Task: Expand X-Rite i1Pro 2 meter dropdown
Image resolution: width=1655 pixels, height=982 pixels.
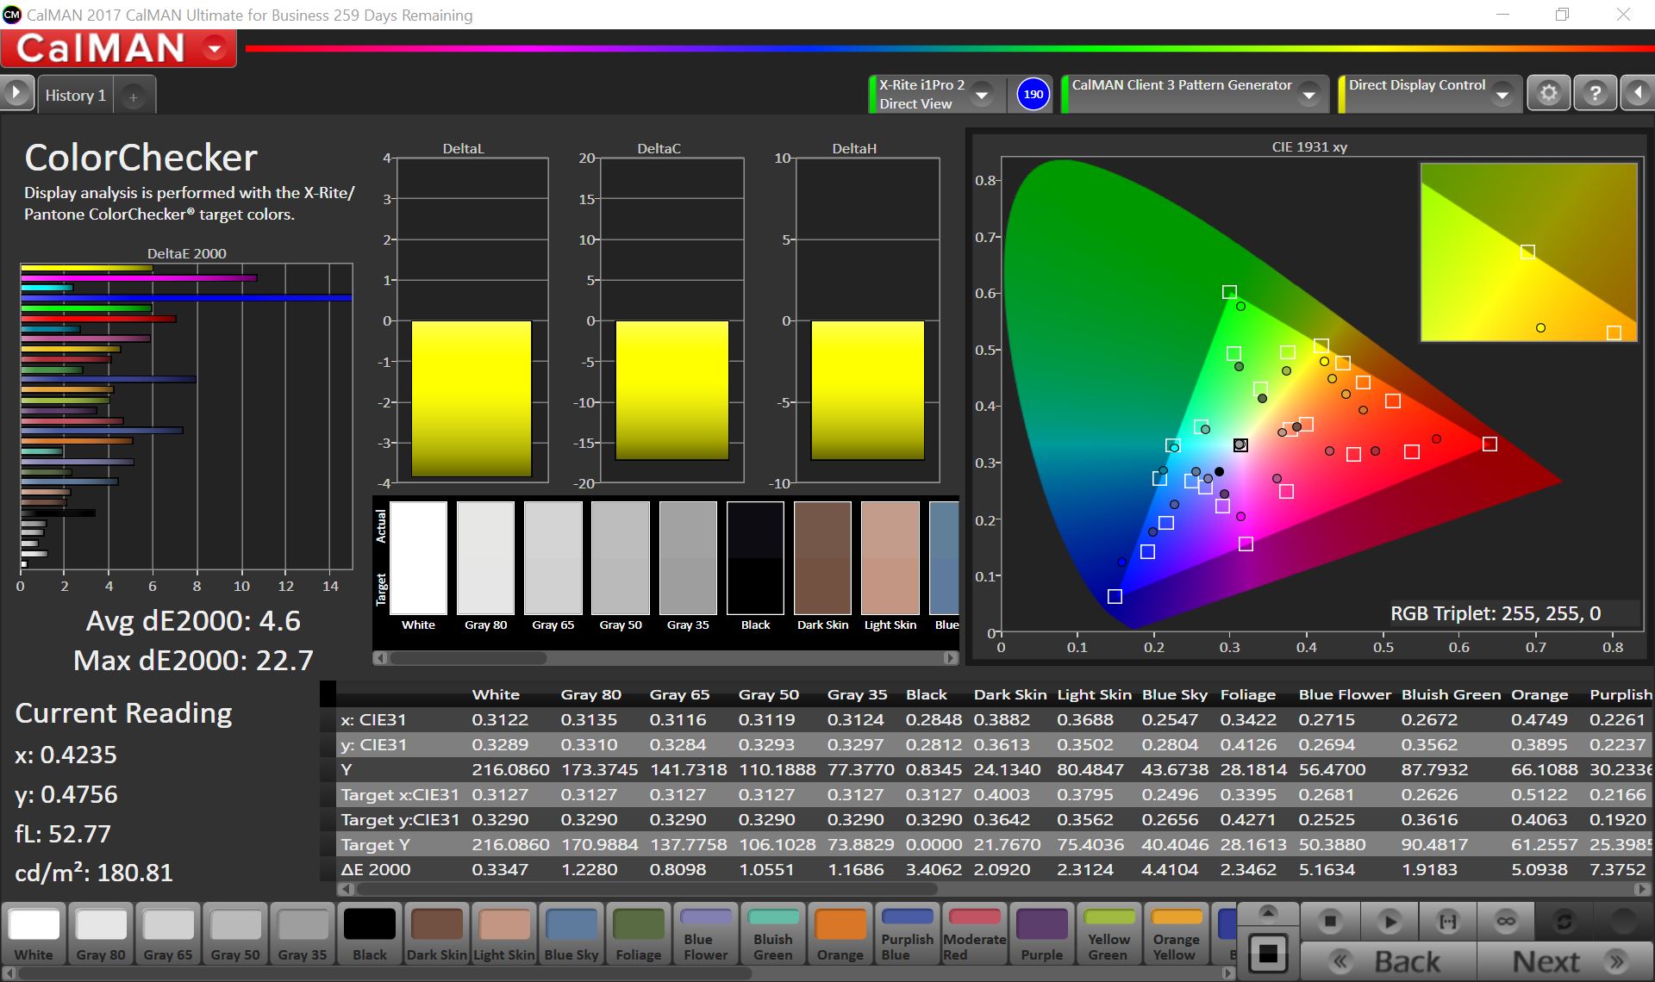Action: [x=982, y=95]
